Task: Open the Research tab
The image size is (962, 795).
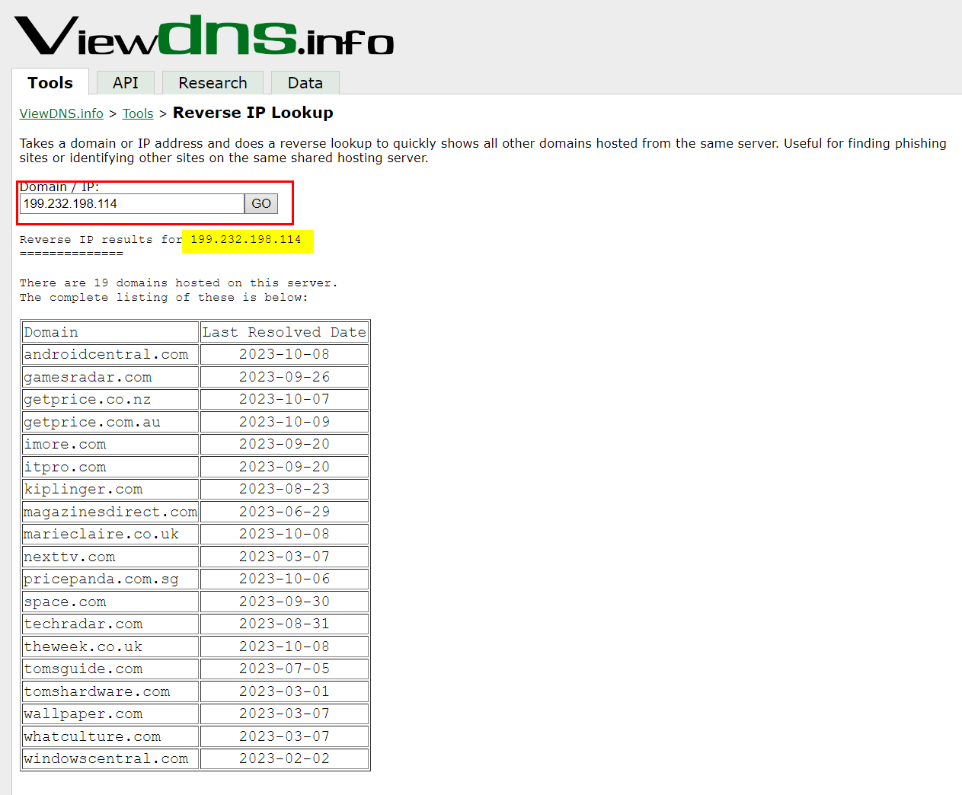Action: tap(213, 82)
